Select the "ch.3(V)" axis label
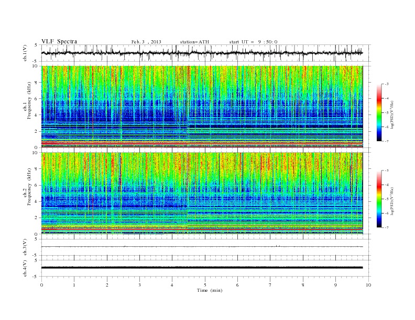The height and width of the screenshot is (320, 415). 25,247
